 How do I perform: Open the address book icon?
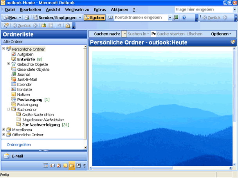110,18
